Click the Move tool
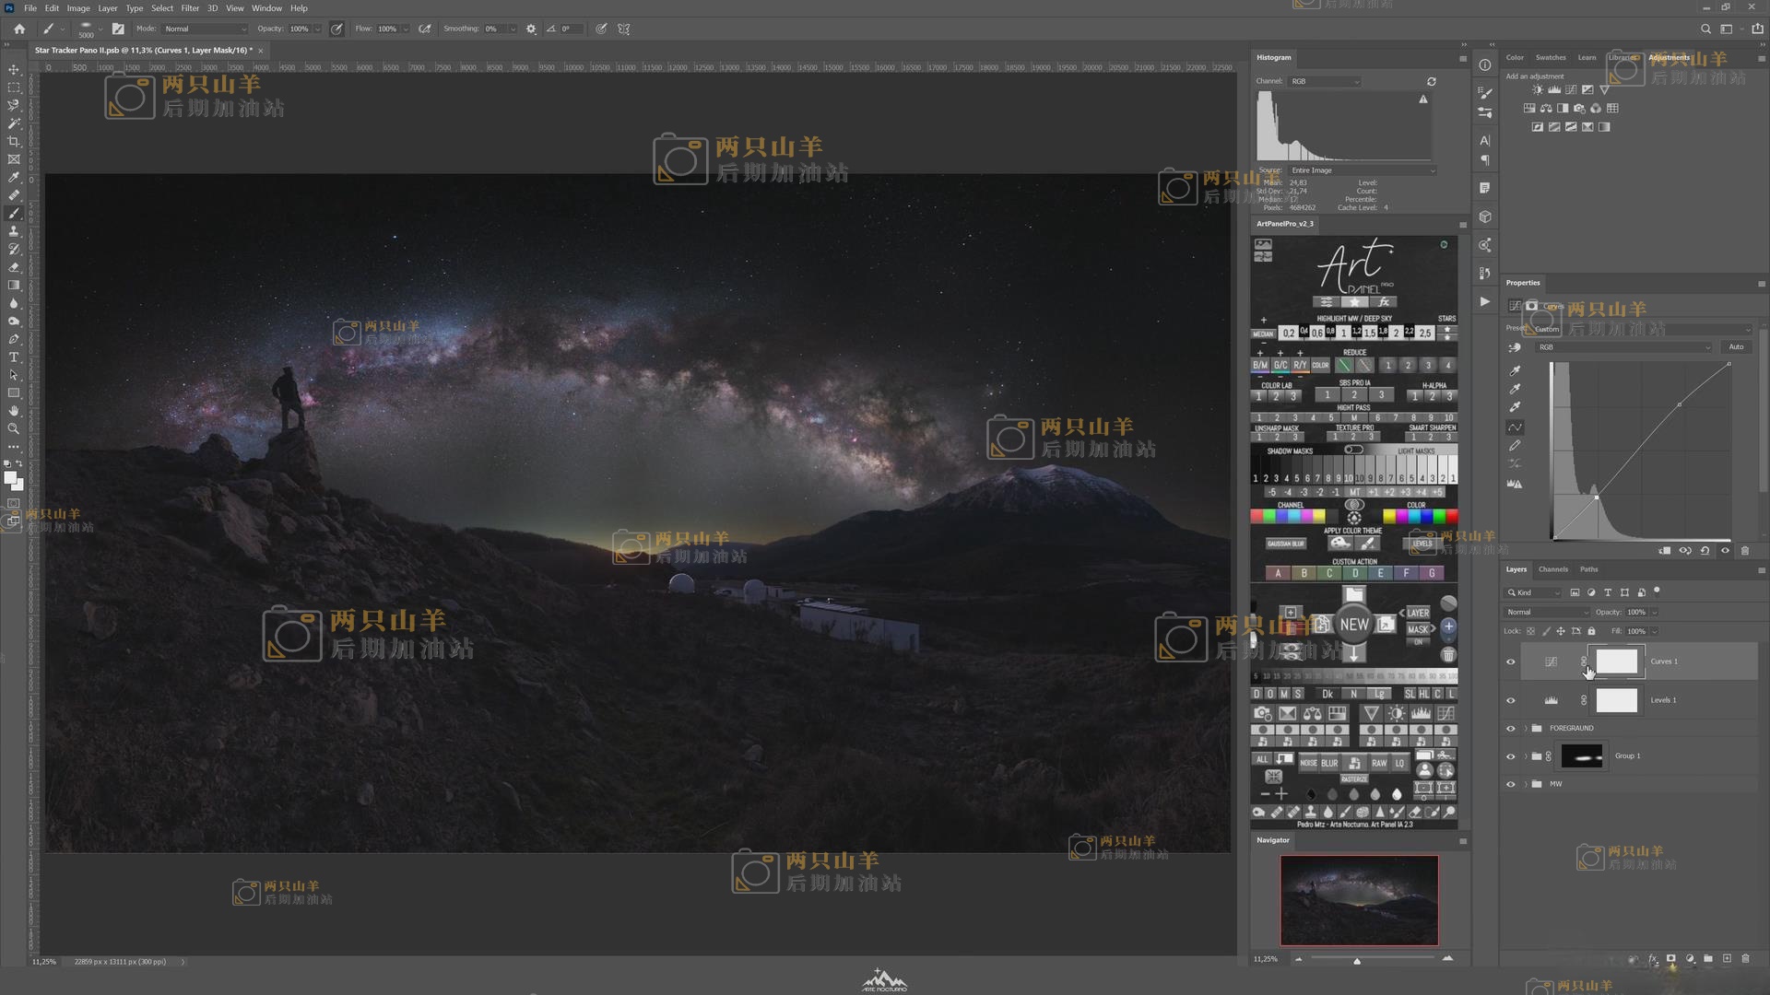The height and width of the screenshot is (995, 1770). tap(14, 69)
